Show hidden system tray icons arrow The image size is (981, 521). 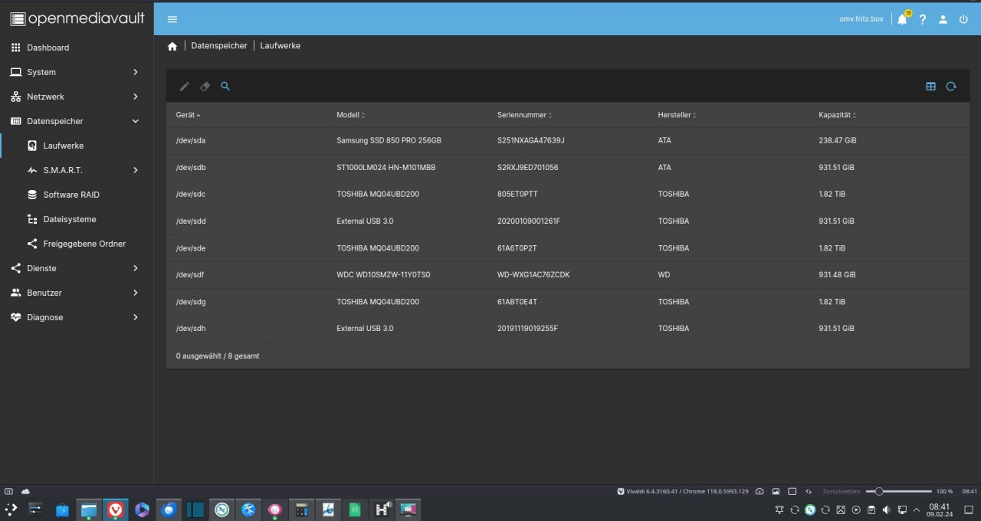[x=917, y=510]
